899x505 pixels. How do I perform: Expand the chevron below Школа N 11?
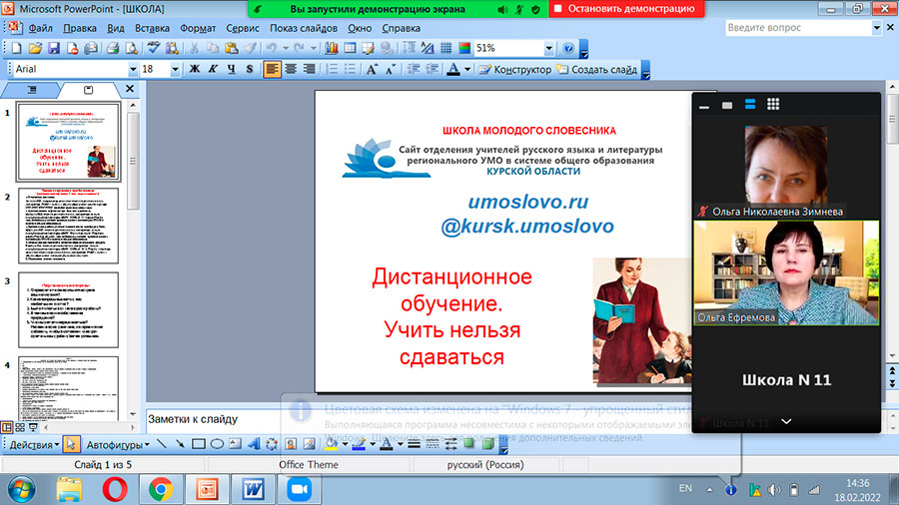pyautogui.click(x=786, y=421)
